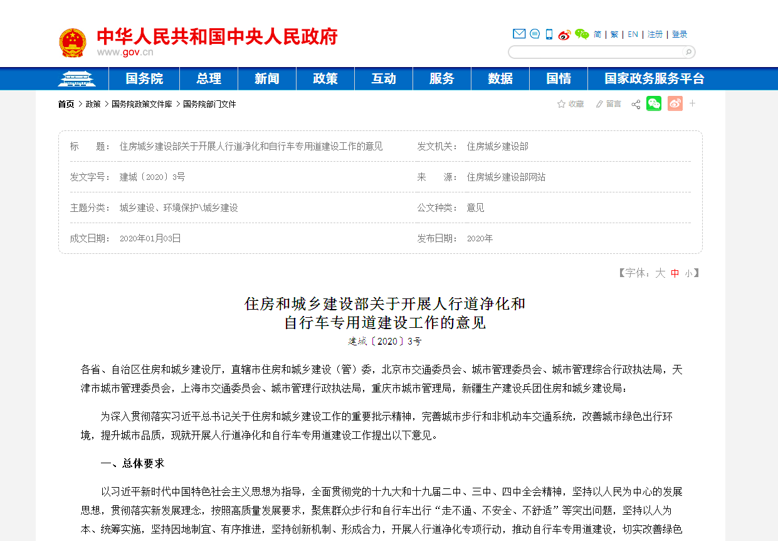Expand more share options plus icon
Image resolution: width=778 pixels, height=541 pixels.
pyautogui.click(x=693, y=103)
